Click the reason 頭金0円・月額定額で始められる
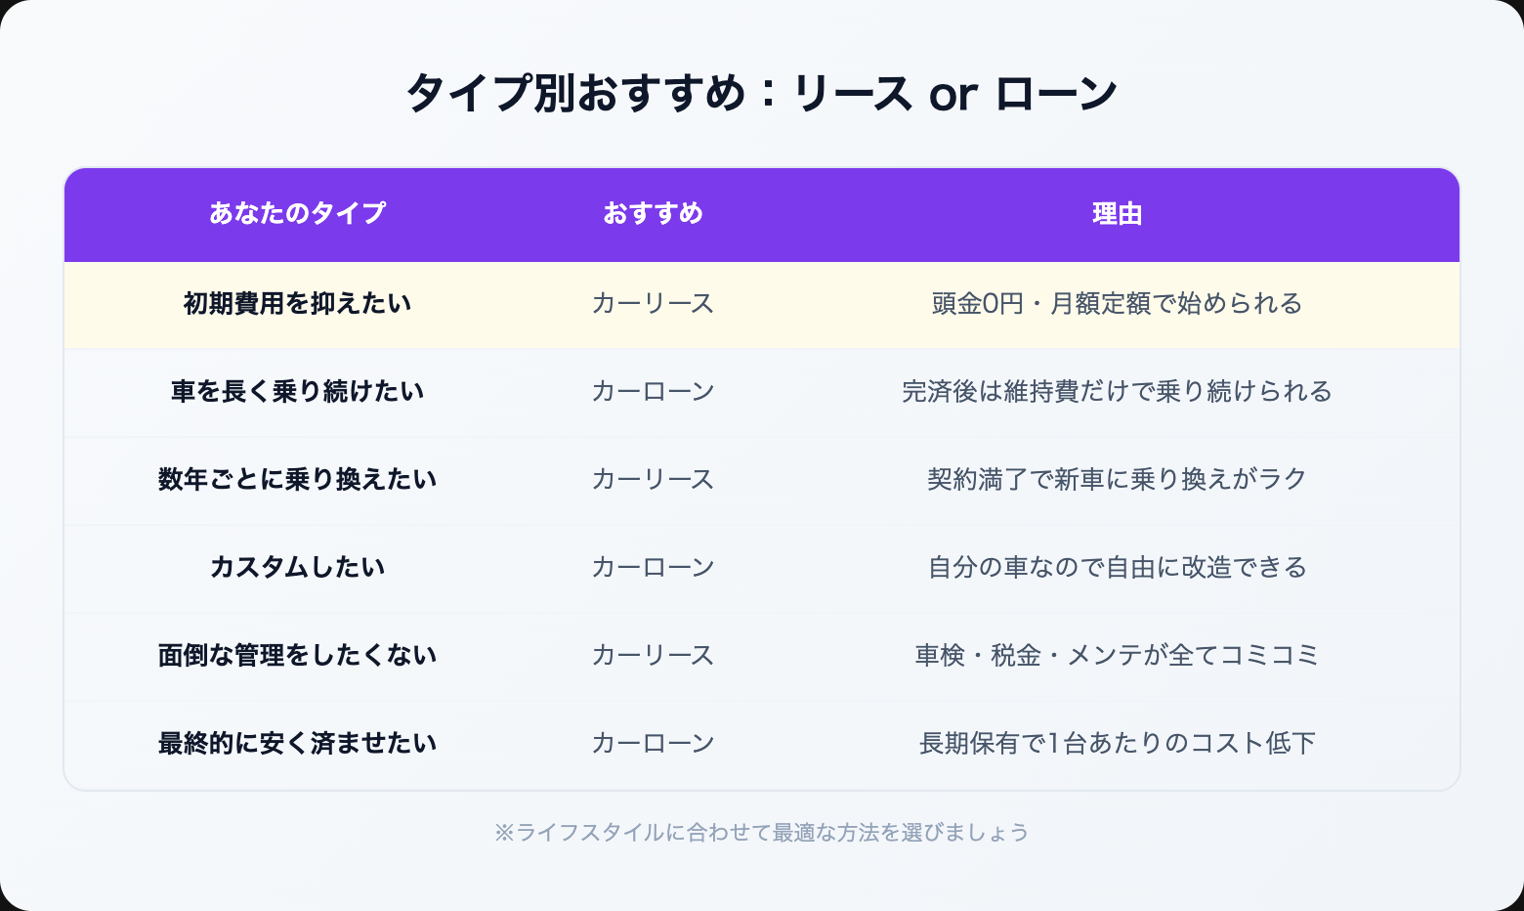The image size is (1524, 911). (1117, 304)
